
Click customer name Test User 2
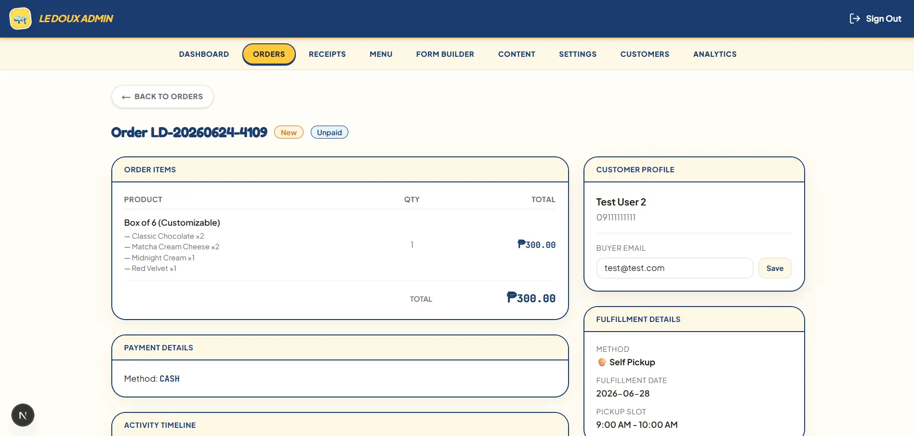(x=621, y=202)
